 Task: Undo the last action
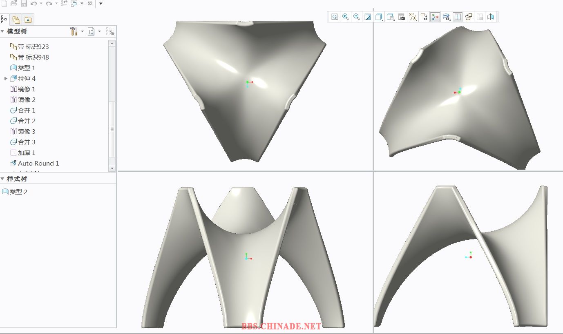34,3
